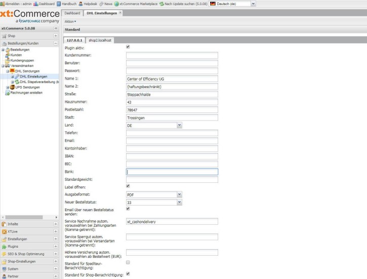Toggle the Label öffnen checkbox
This screenshot has width=367, height=279.
[128, 186]
